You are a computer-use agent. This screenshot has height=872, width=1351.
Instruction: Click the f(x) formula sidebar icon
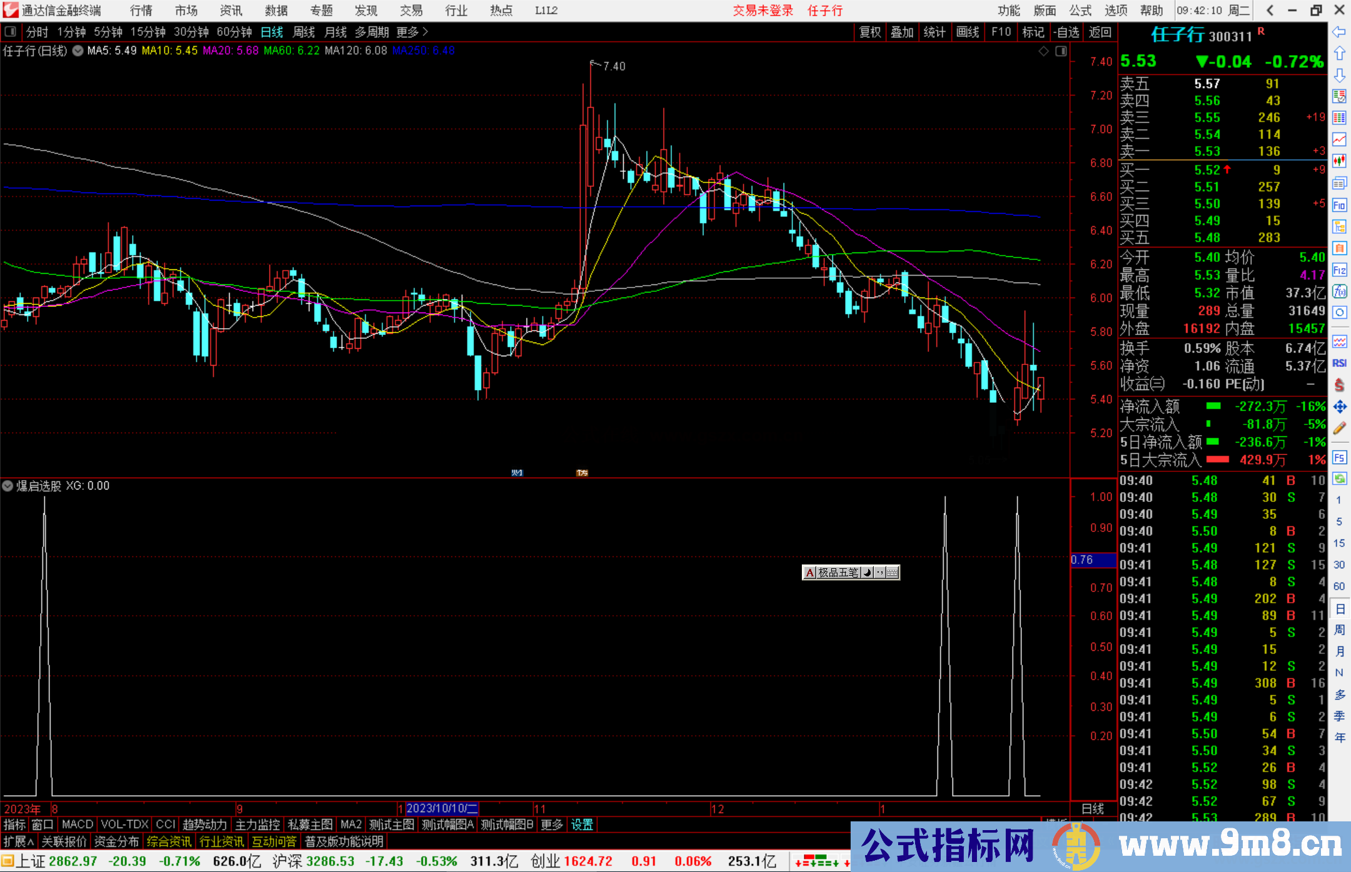point(1339,291)
